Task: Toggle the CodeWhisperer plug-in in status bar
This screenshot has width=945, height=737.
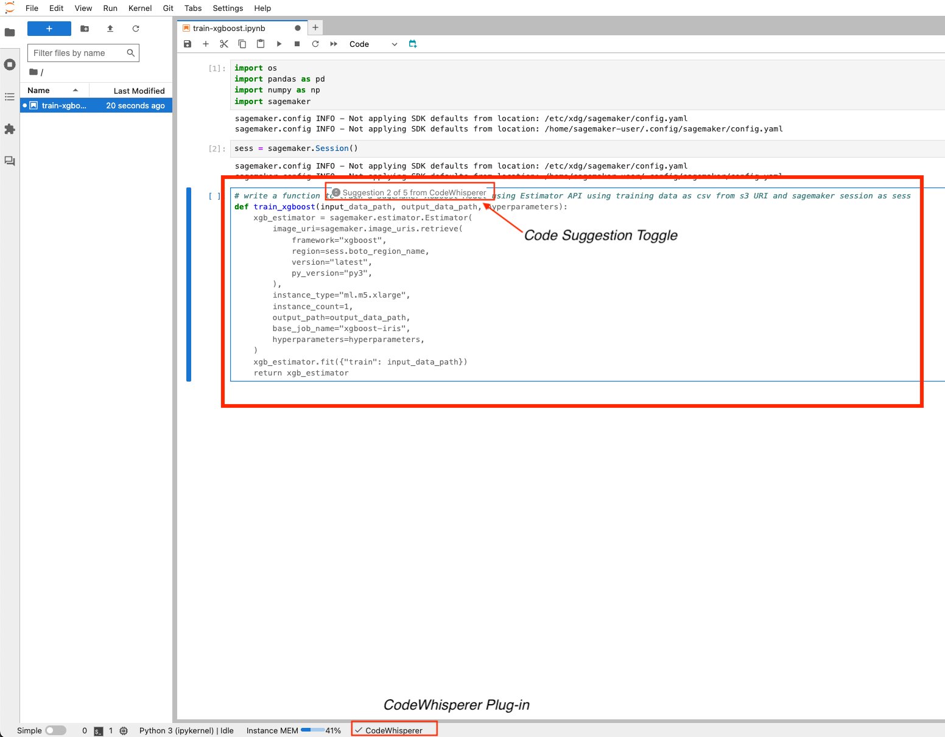Action: pos(394,730)
